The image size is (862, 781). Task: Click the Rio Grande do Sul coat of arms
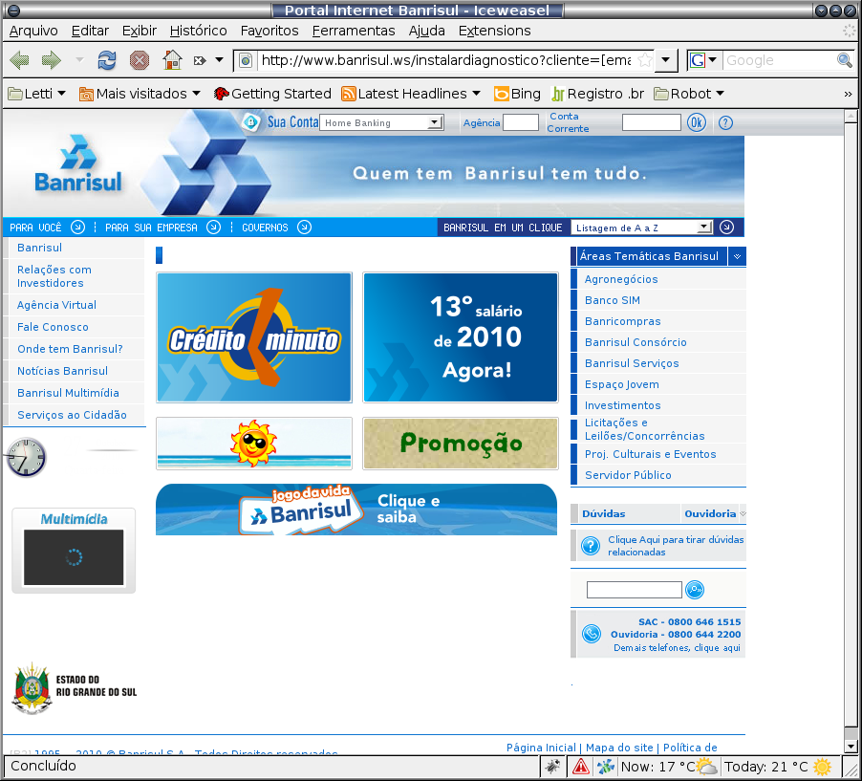(x=32, y=688)
